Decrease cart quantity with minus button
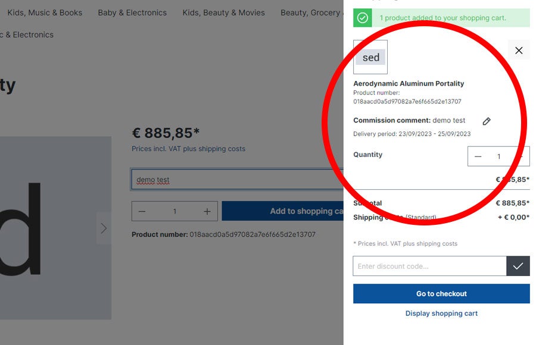This screenshot has width=536, height=345. (x=478, y=156)
